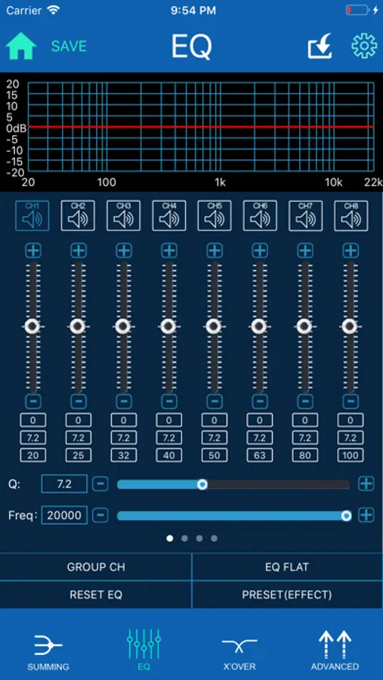Decrease the Q value with minus

point(100,484)
